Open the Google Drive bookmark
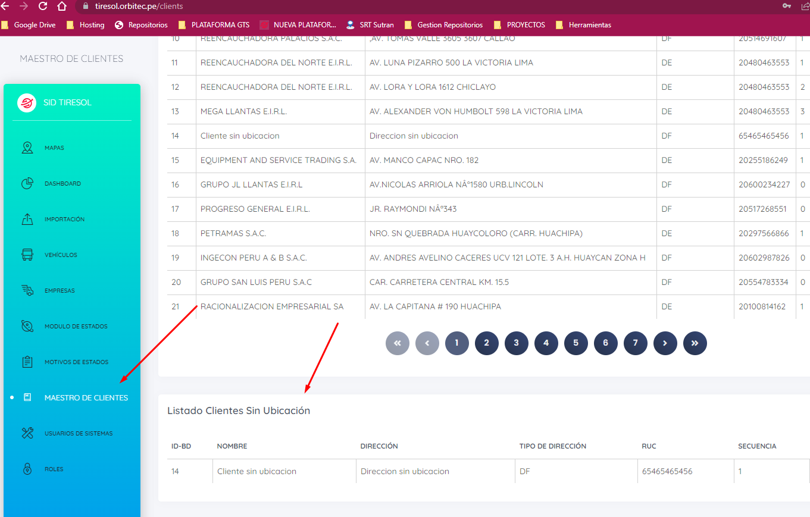 point(34,25)
